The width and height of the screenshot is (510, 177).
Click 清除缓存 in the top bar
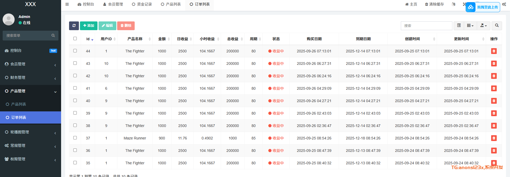tap(434, 4)
